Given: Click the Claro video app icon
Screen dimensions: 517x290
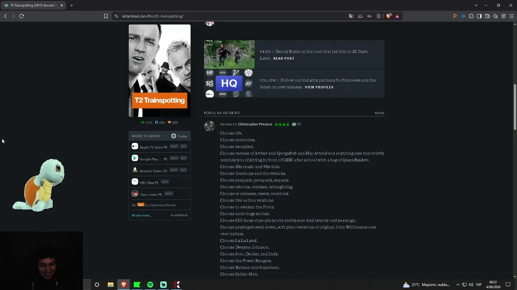Looking at the screenshot, I should tap(135, 193).
